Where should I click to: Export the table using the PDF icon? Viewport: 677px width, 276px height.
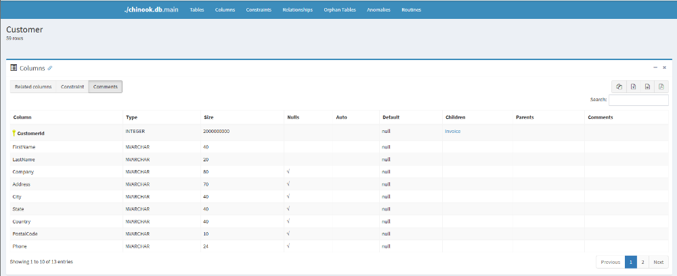(x=661, y=86)
